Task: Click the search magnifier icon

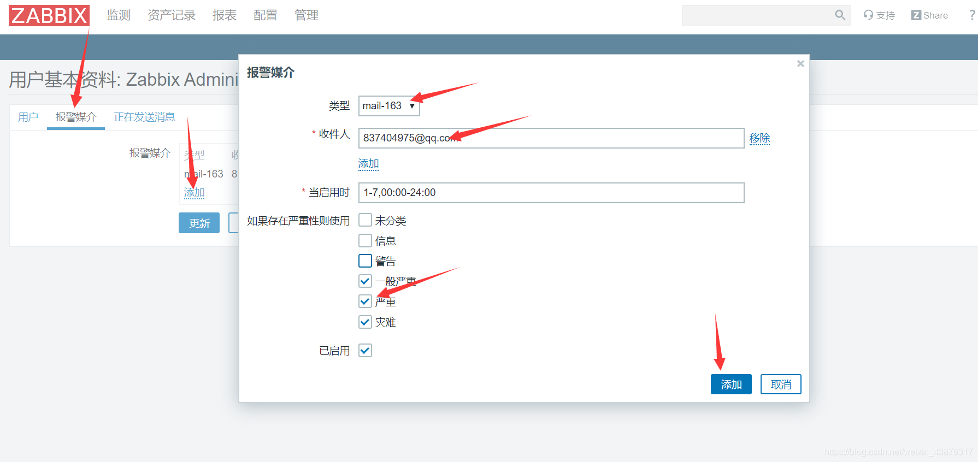Action: [x=840, y=15]
